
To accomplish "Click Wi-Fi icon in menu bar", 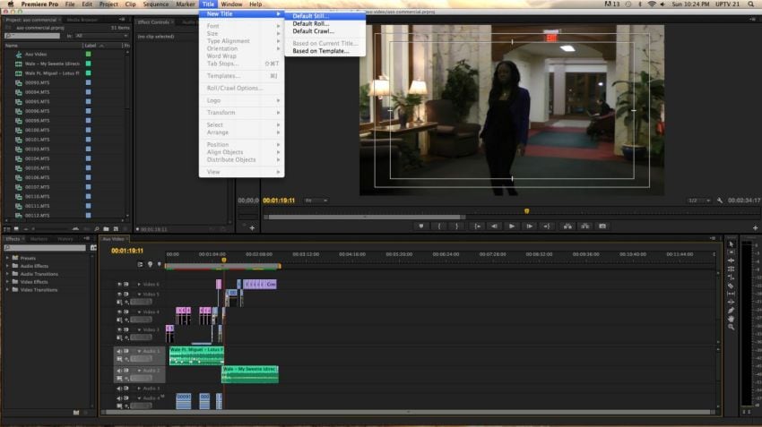I will pyautogui.click(x=652, y=4).
